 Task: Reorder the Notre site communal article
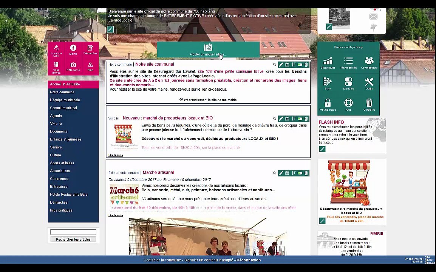coord(294,65)
